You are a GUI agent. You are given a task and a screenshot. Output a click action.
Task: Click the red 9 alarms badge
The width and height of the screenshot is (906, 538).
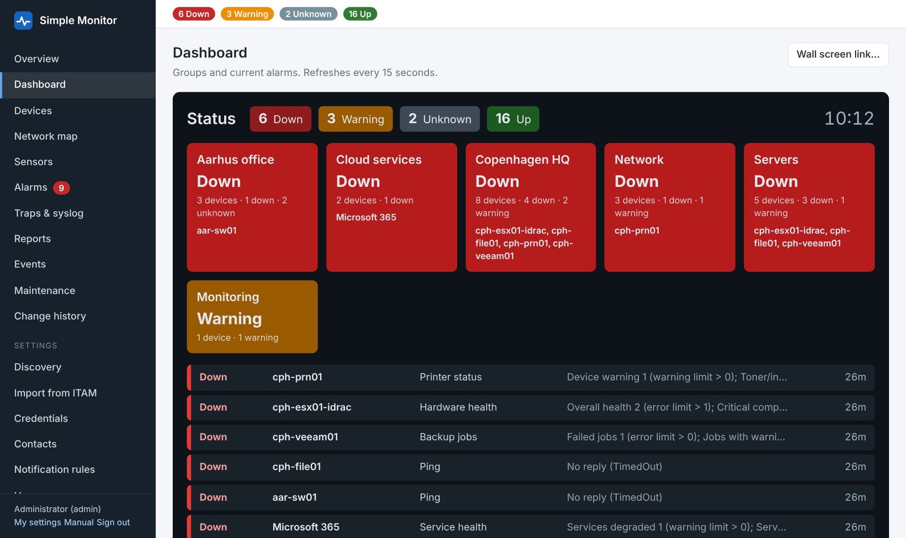61,188
